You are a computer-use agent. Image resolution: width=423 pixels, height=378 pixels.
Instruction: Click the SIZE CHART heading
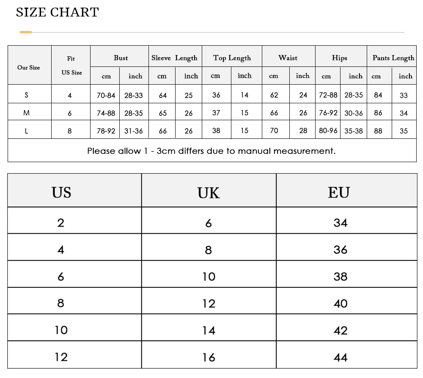pos(58,12)
